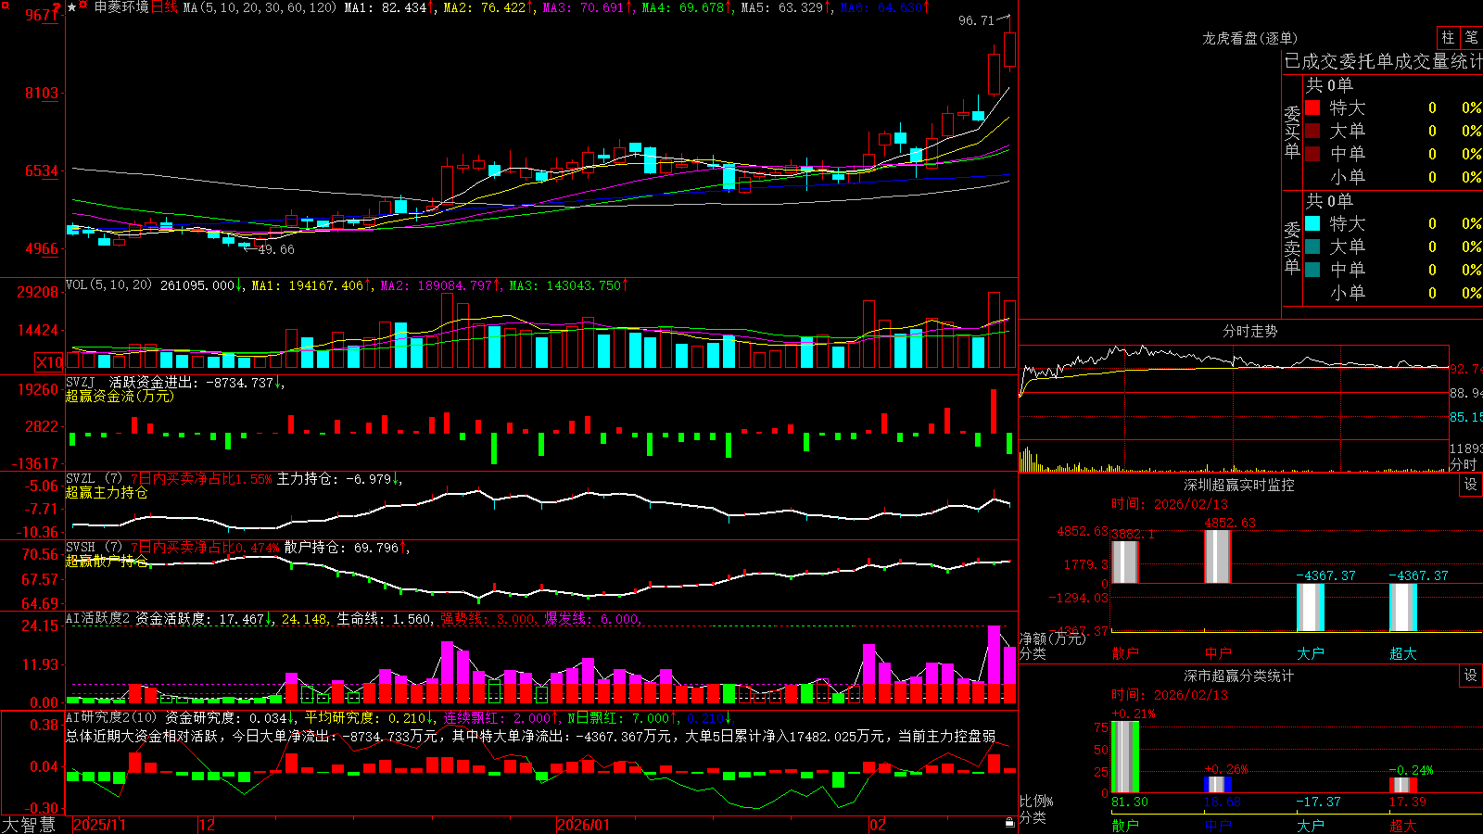Click the SVZL (7) indicator label
This screenshot has height=834, width=1483.
click(x=94, y=478)
